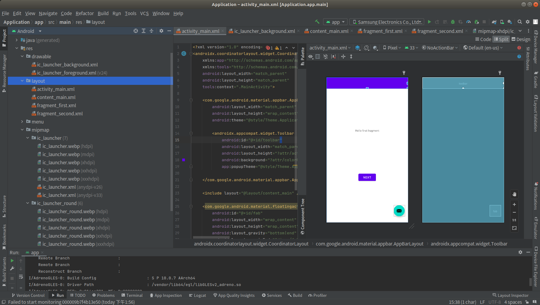Screen dimensions: 540x305
Task: Toggle the Attributes side panel
Action: click(x=528, y=59)
